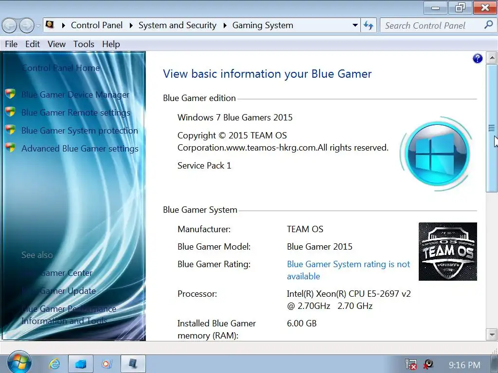The height and width of the screenshot is (373, 498).
Task: Click the refresh button beside address bar
Action: [x=369, y=25]
